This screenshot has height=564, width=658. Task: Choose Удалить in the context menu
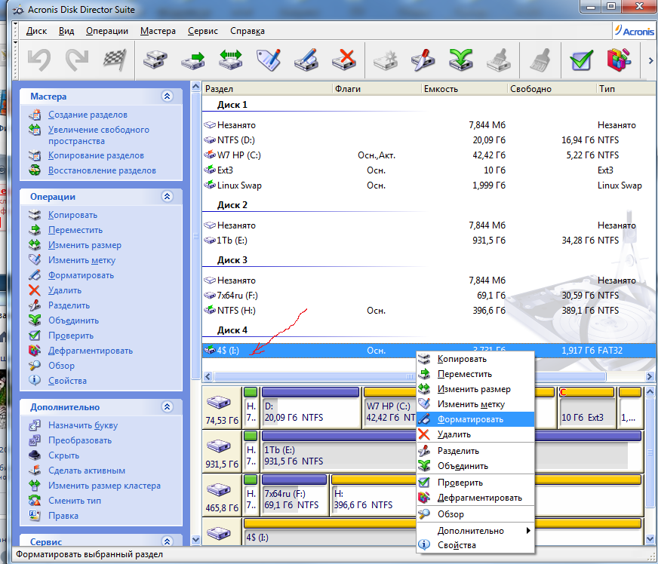click(x=475, y=434)
